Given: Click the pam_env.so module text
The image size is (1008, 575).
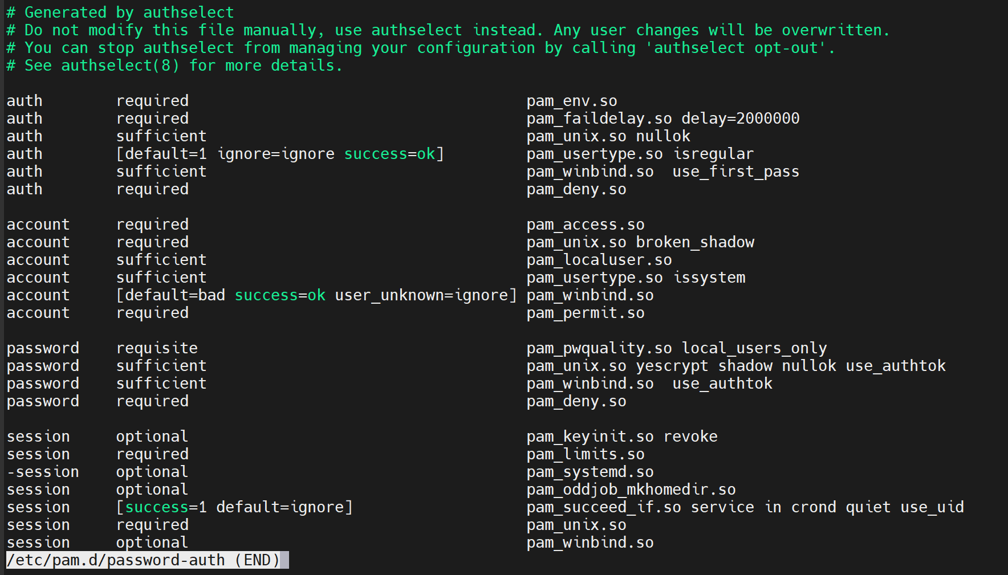Looking at the screenshot, I should 571,101.
